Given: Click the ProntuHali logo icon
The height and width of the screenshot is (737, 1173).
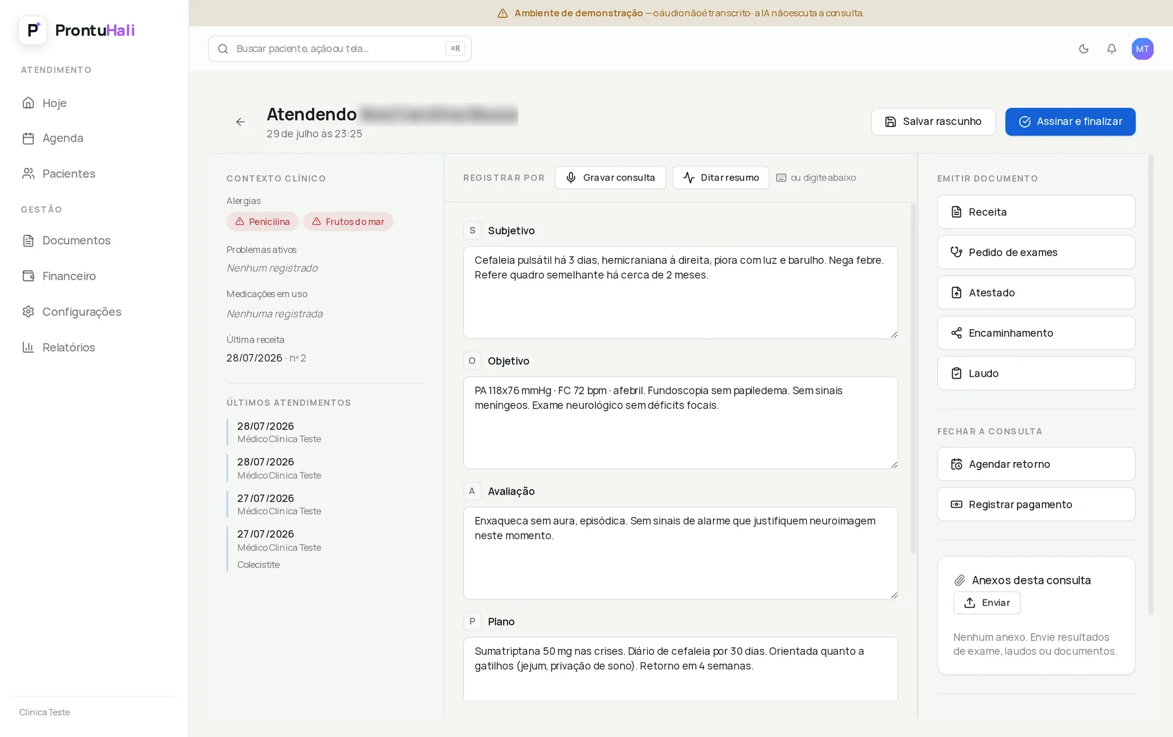Looking at the screenshot, I should 33,30.
